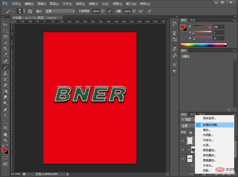Expand the opacity 100% dropdown arrow
The width and height of the screenshot is (238, 177).
pos(103,11)
